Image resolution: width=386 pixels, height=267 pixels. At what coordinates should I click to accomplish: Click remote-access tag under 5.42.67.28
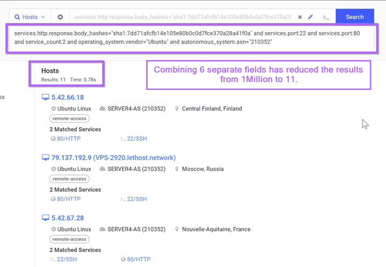[x=69, y=239]
